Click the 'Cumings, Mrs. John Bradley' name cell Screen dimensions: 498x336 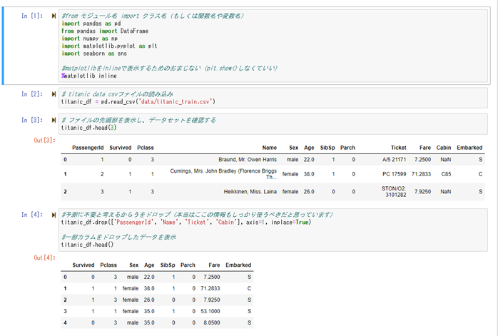click(223, 174)
